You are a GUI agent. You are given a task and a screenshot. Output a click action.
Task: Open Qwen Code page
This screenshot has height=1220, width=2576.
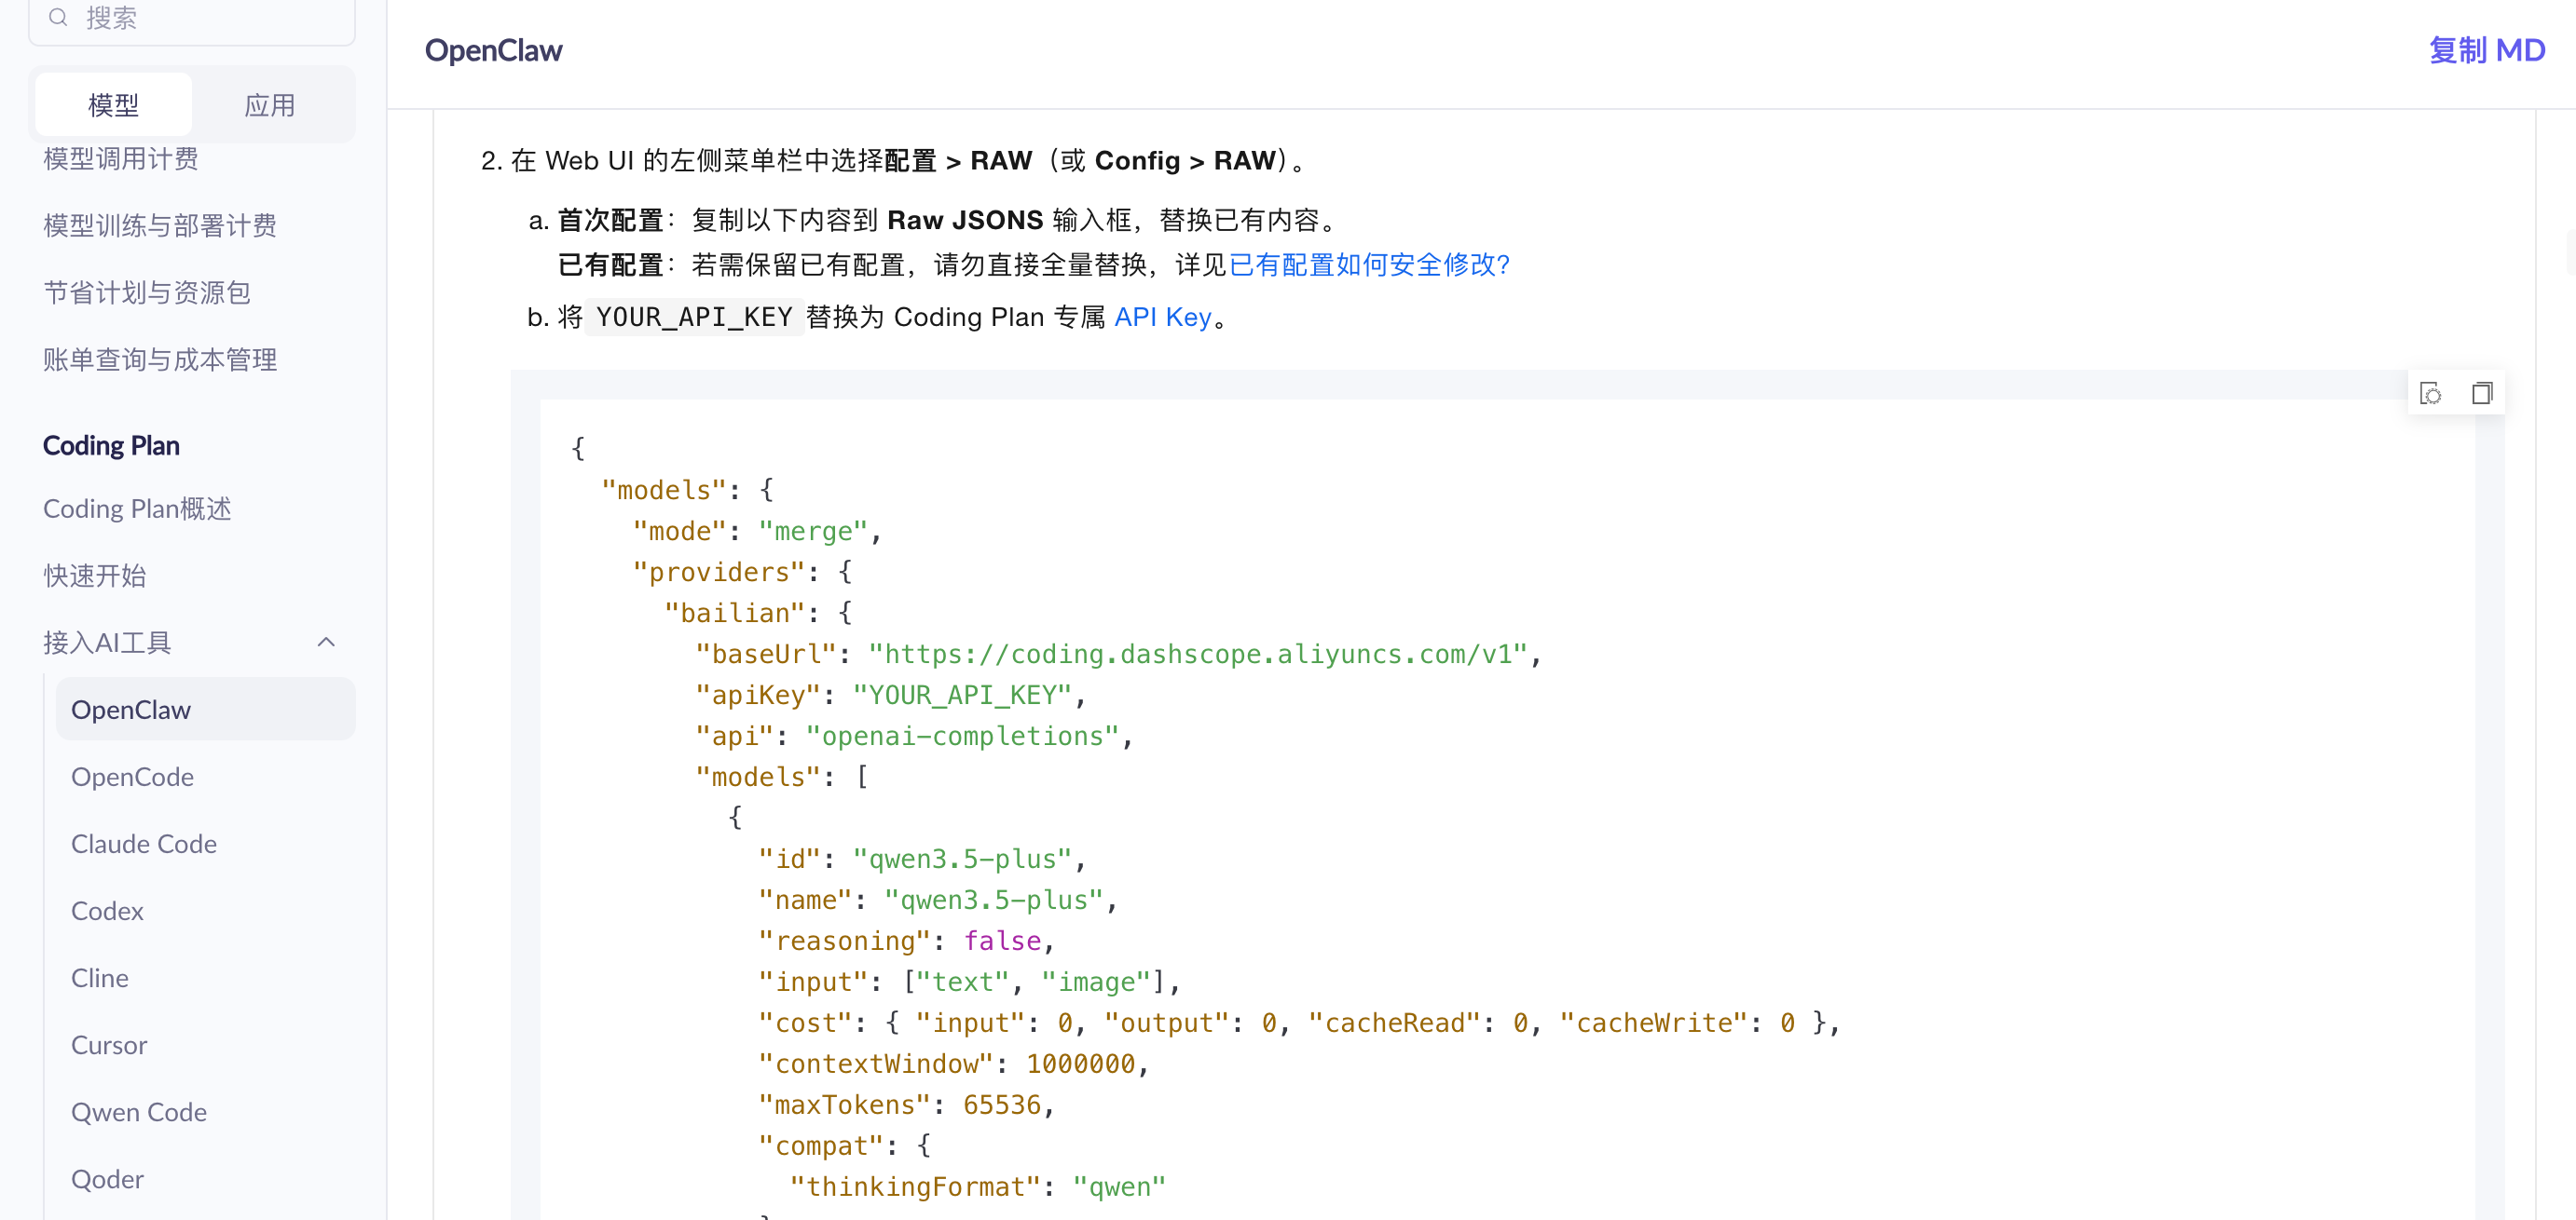tap(139, 1112)
